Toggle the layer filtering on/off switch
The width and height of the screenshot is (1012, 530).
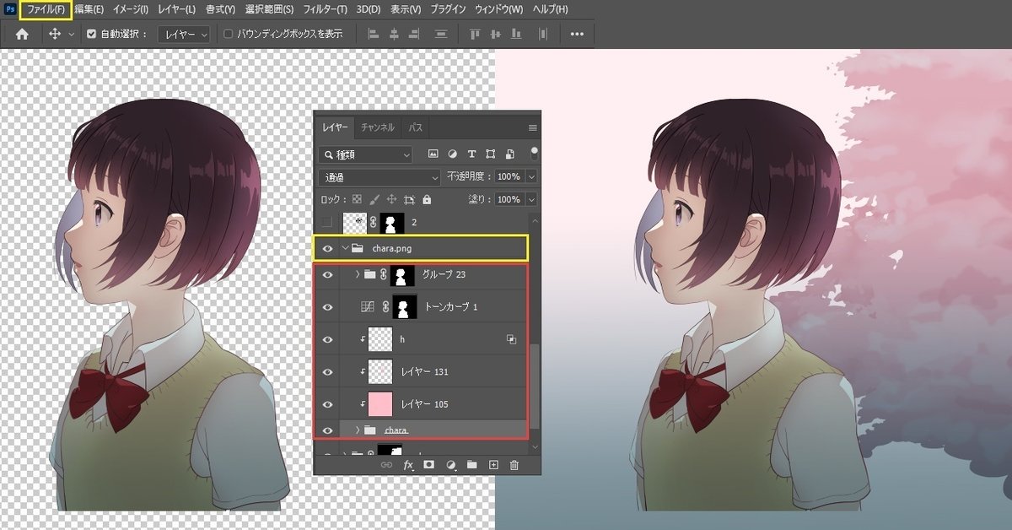[x=533, y=154]
